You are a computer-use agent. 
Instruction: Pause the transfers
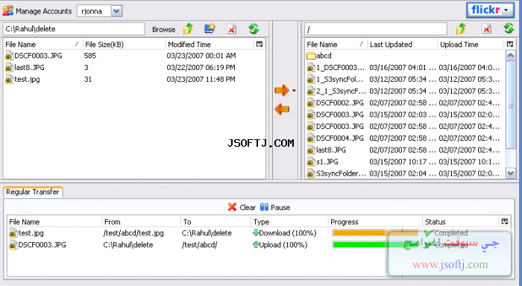tap(275, 207)
